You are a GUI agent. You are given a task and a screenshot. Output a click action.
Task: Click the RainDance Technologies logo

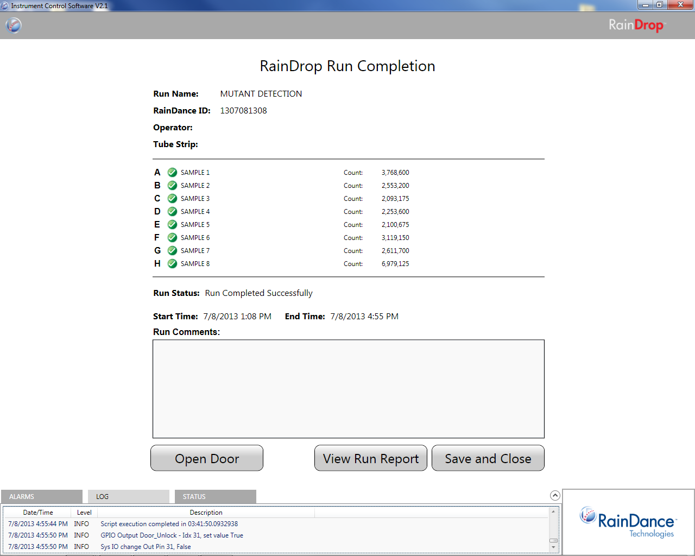[x=628, y=522]
